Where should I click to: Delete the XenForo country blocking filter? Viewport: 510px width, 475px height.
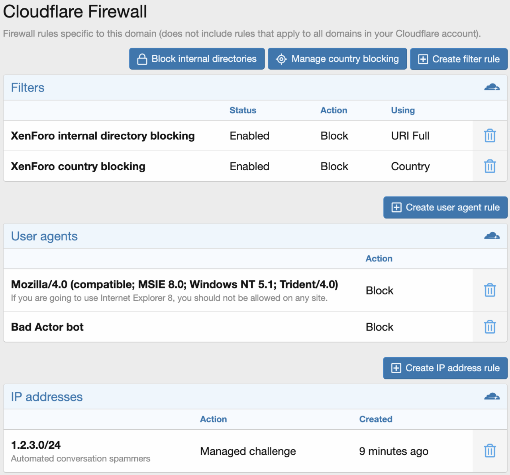(x=490, y=166)
